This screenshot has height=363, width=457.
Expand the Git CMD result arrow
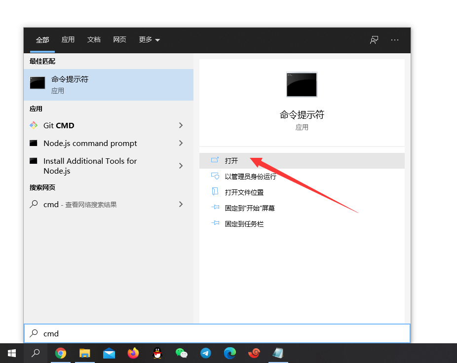[181, 126]
